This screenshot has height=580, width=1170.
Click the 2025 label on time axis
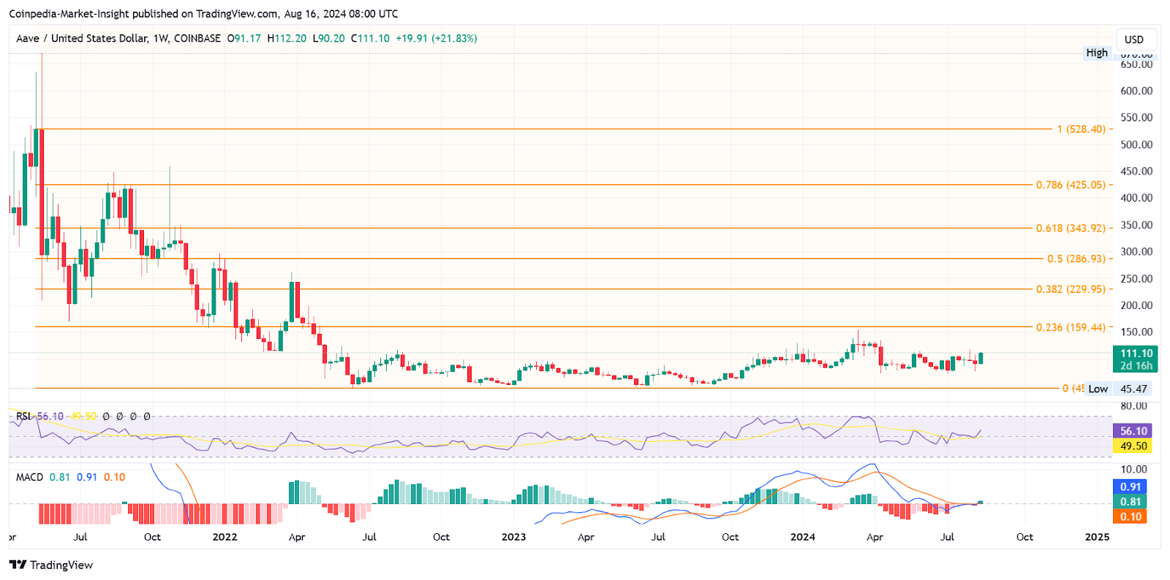click(1097, 537)
